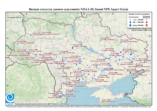Click the footnote text below the map
Image resolution: width=157 pixels, height=111 pixels.
(x=78, y=106)
